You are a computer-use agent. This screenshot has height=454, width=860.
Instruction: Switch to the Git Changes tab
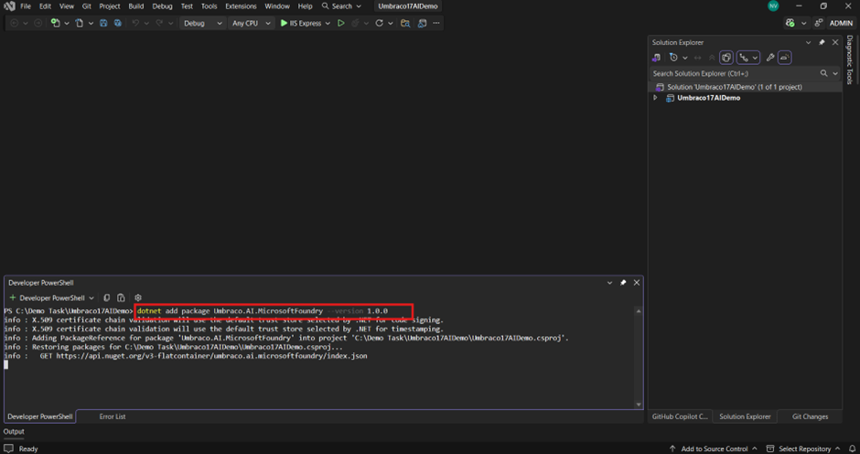pos(810,416)
